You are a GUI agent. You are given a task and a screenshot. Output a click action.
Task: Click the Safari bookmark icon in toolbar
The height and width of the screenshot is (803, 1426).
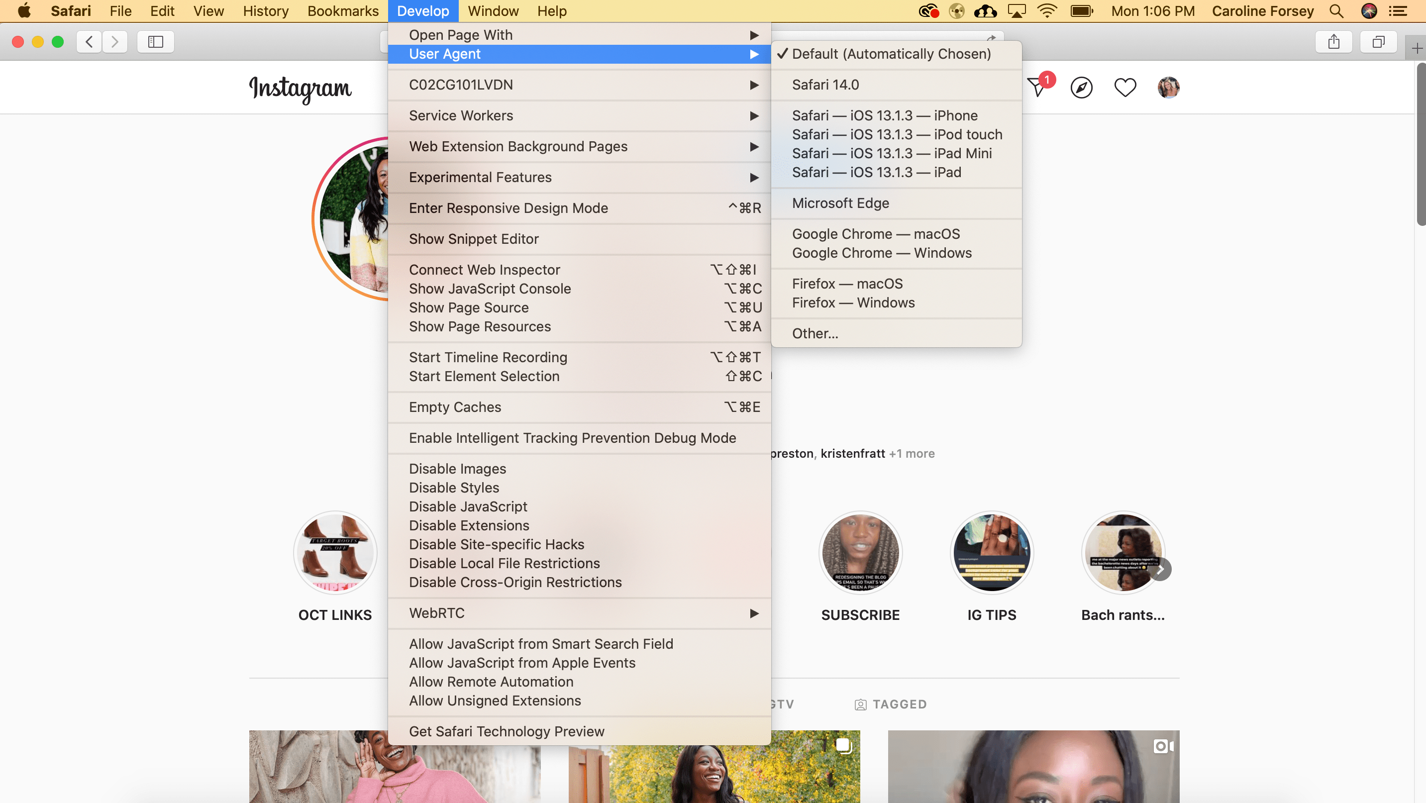(156, 41)
